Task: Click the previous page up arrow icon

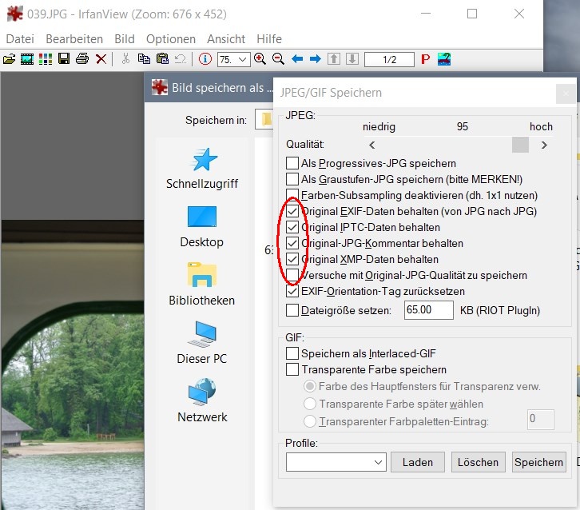Action: point(334,59)
